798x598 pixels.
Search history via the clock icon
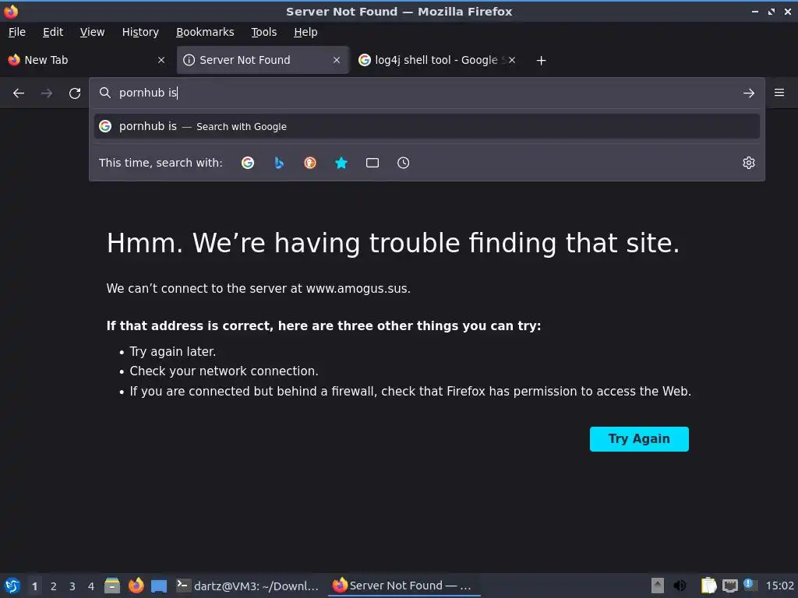point(403,163)
